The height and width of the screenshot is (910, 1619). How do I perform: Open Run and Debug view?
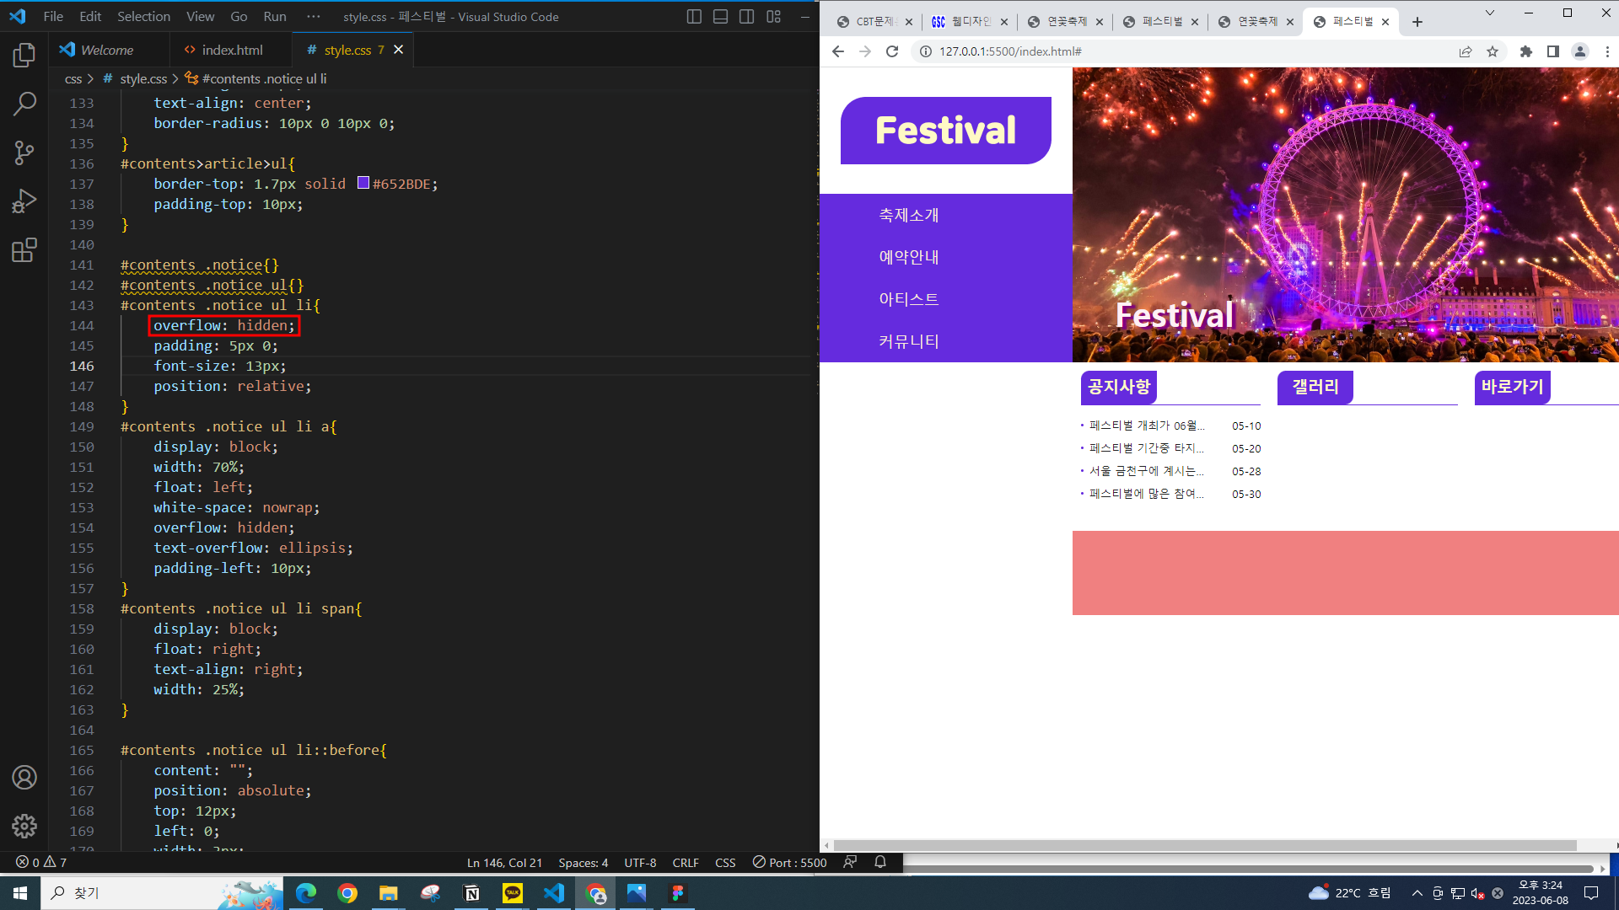pyautogui.click(x=24, y=201)
